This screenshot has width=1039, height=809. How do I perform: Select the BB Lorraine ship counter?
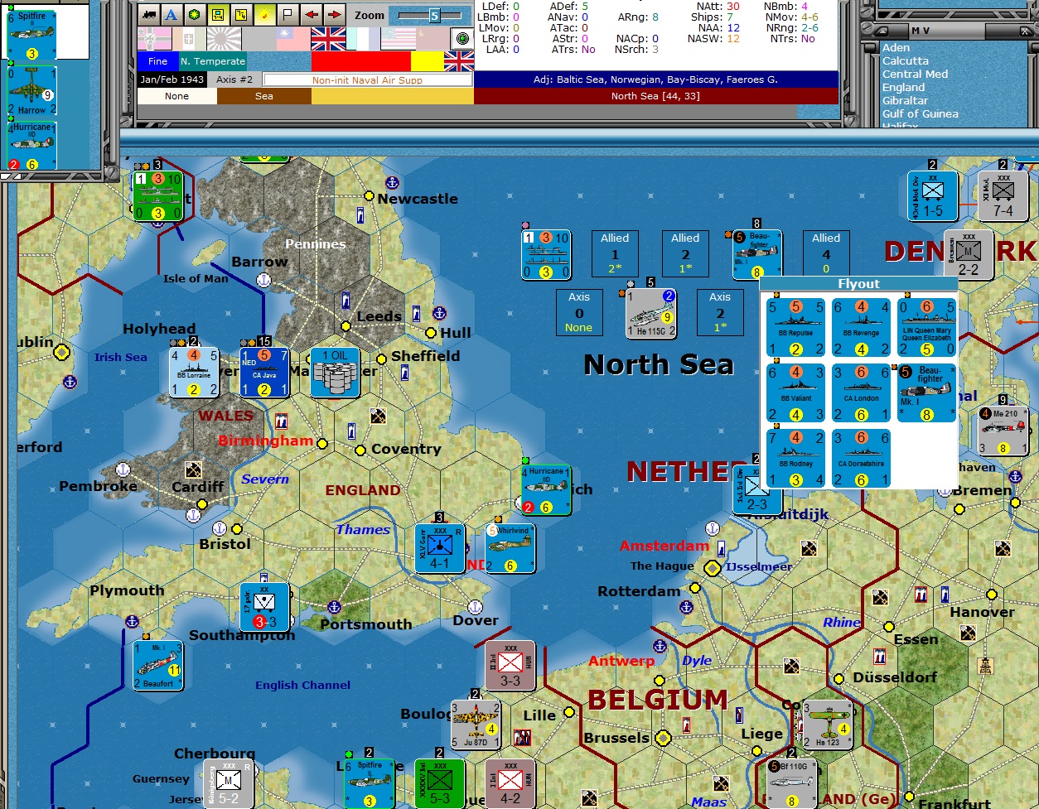click(195, 373)
